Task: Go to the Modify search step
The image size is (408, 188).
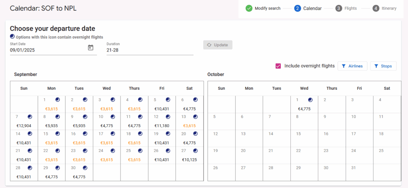Action: pos(267,9)
